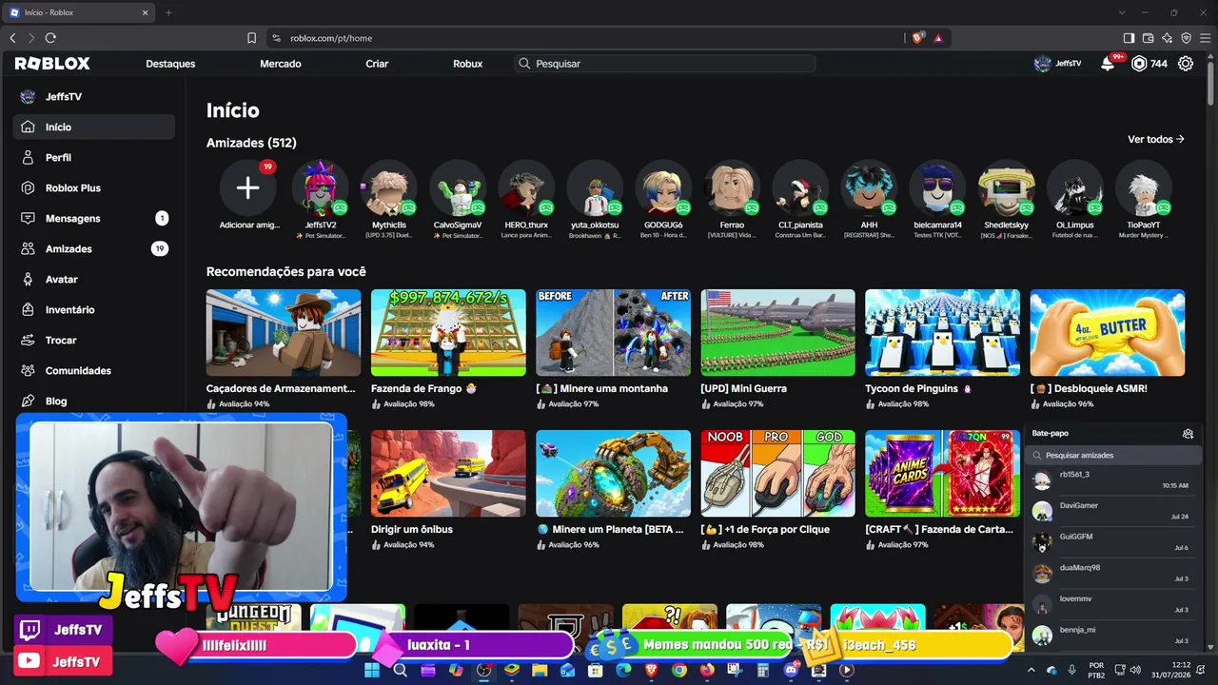Screen dimensions: 1218x685
Task: Open the Criar menu
Action: [377, 64]
